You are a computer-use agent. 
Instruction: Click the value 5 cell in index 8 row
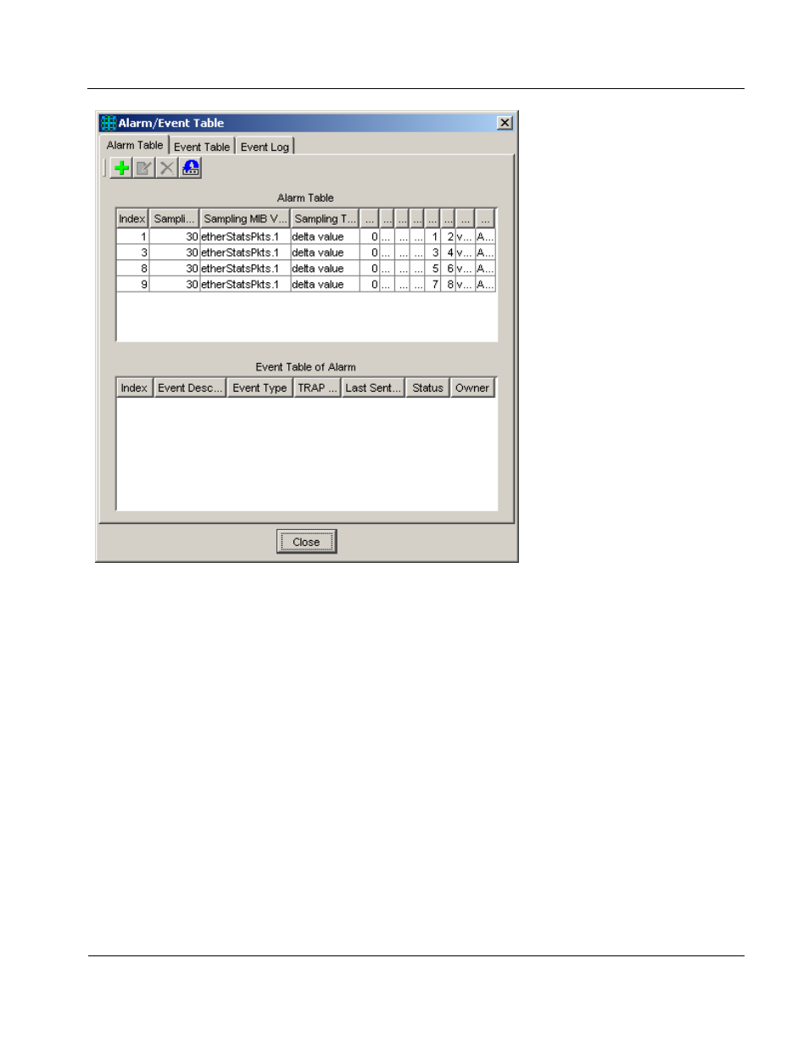tap(432, 269)
